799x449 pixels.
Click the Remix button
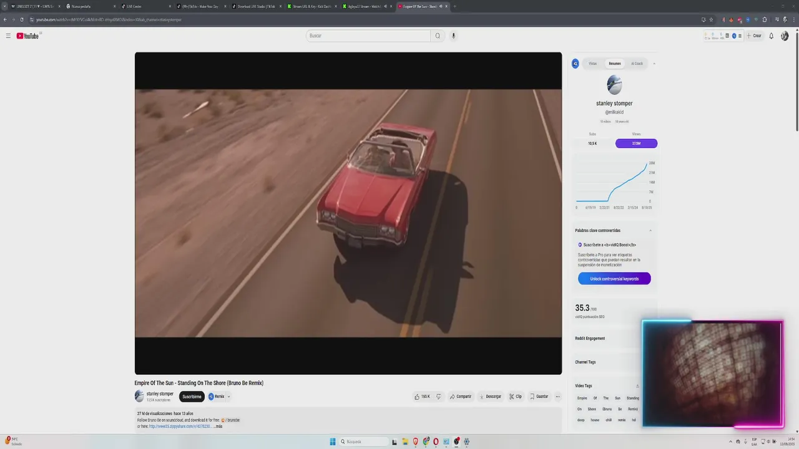click(x=217, y=397)
